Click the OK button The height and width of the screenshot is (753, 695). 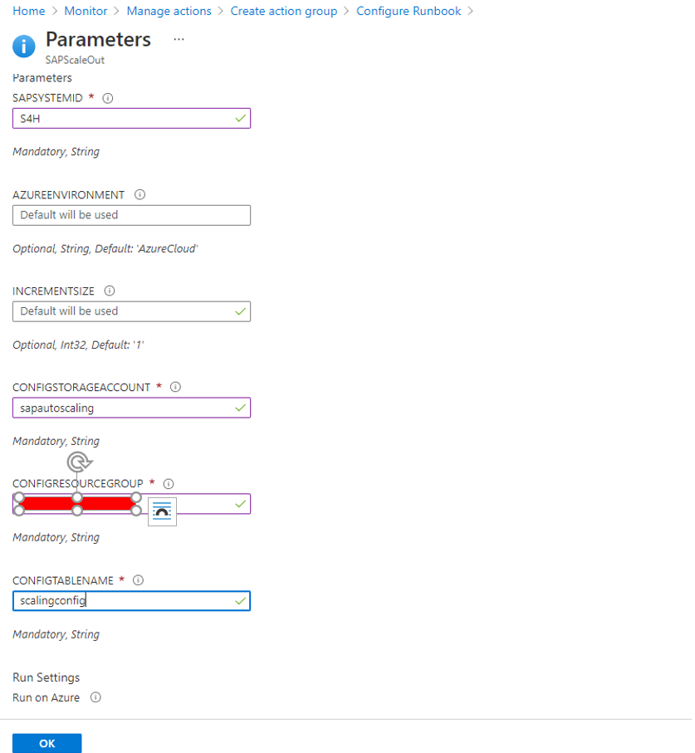pyautogui.click(x=47, y=743)
